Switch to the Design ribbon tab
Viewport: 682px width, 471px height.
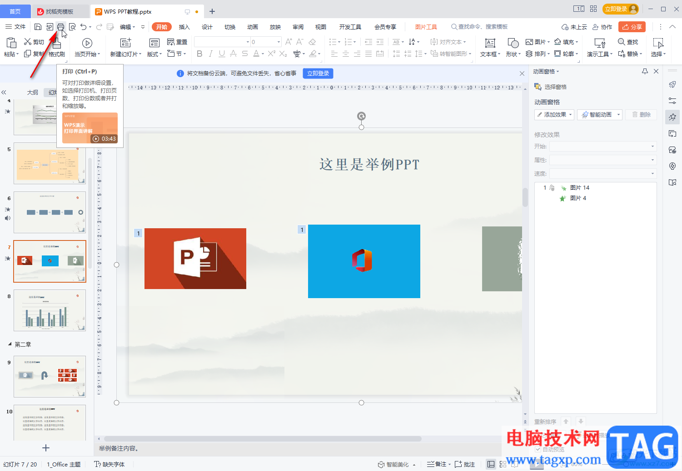click(x=207, y=27)
